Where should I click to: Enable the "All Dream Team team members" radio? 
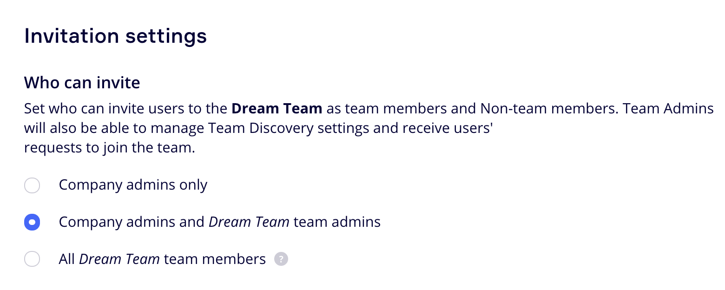(32, 259)
